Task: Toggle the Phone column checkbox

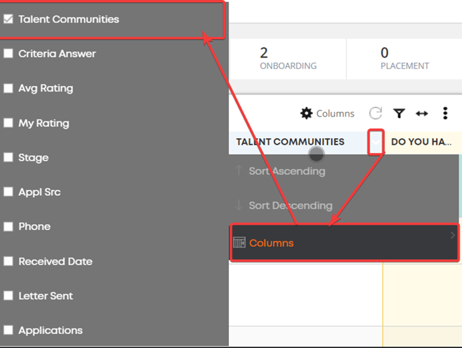Action: point(8,227)
